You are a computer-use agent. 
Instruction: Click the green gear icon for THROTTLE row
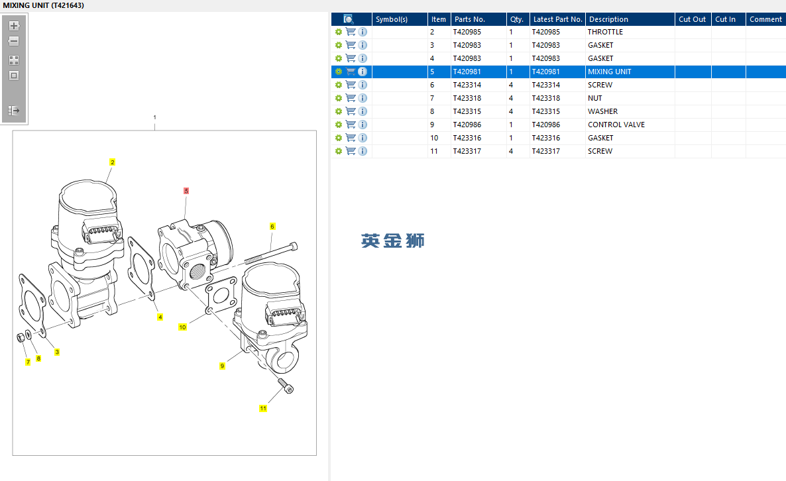(339, 32)
